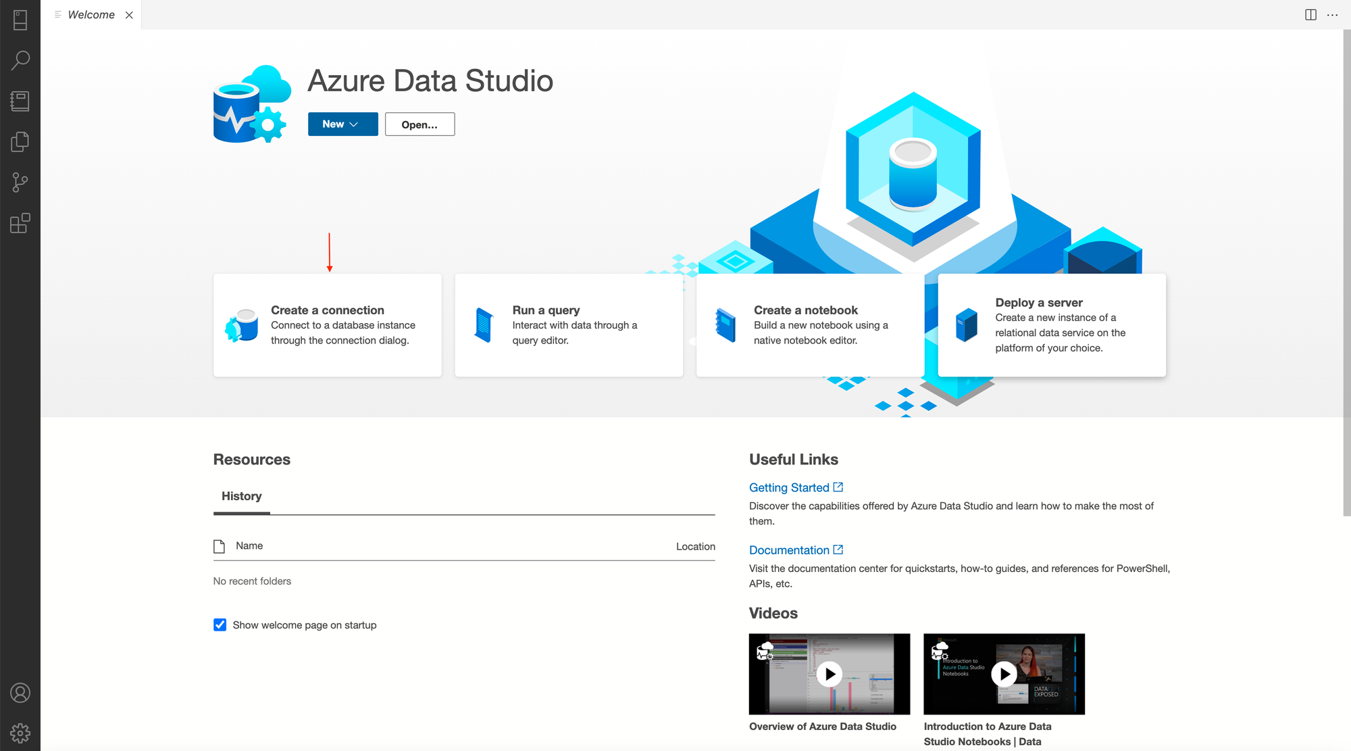This screenshot has height=751, width=1351.
Task: Open the Accounts icon at the sidebar bottom
Action: point(20,693)
